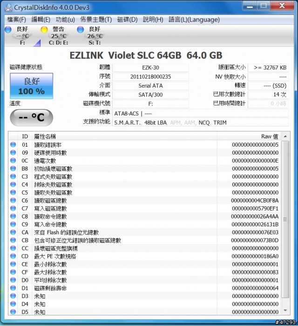Click status orb for attribute B8 row

[13, 169]
